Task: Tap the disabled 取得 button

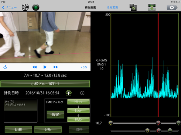Action: (x=79, y=129)
